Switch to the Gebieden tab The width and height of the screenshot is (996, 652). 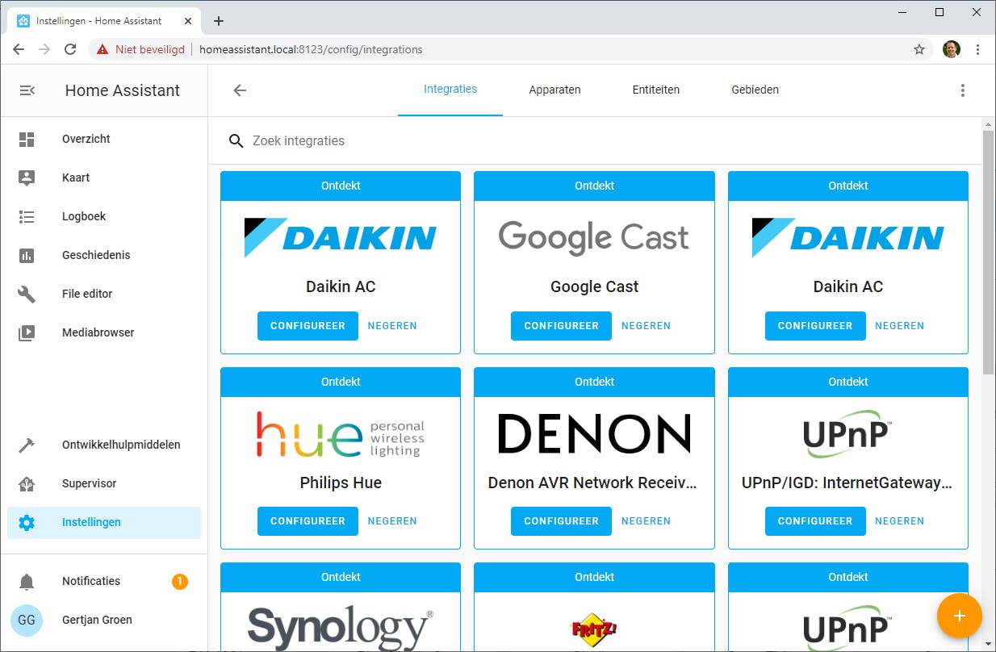755,90
